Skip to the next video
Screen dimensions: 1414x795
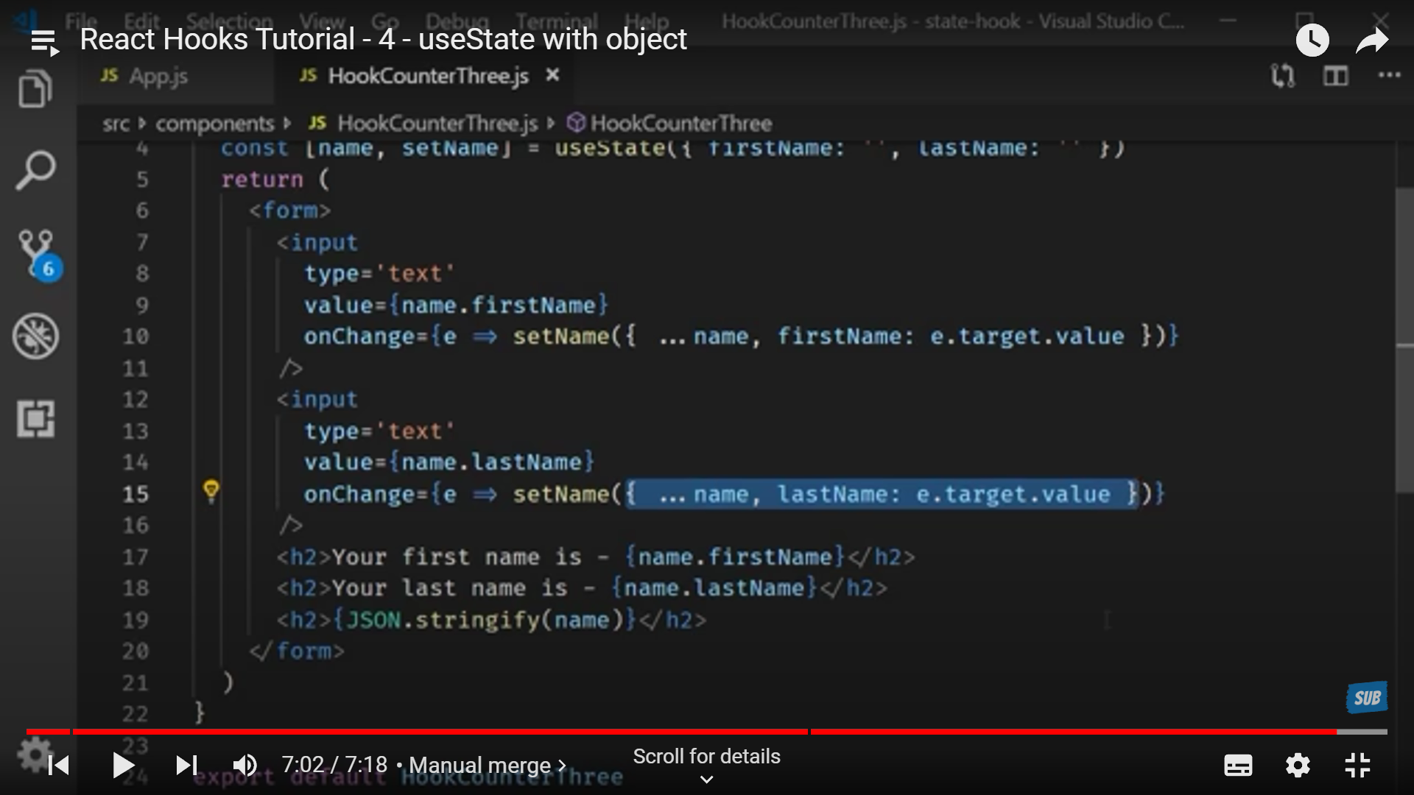point(186,766)
